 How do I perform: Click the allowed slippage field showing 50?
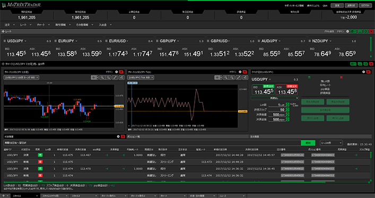(x=277, y=110)
